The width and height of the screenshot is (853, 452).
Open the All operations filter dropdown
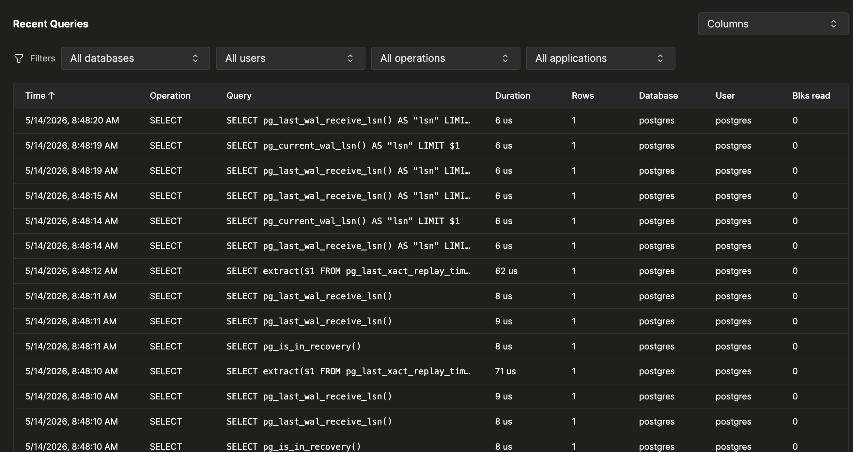click(x=445, y=58)
